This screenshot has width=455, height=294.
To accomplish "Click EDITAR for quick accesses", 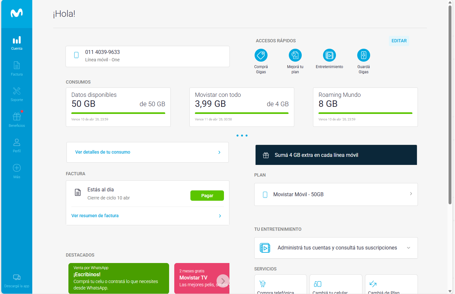I will (x=399, y=41).
